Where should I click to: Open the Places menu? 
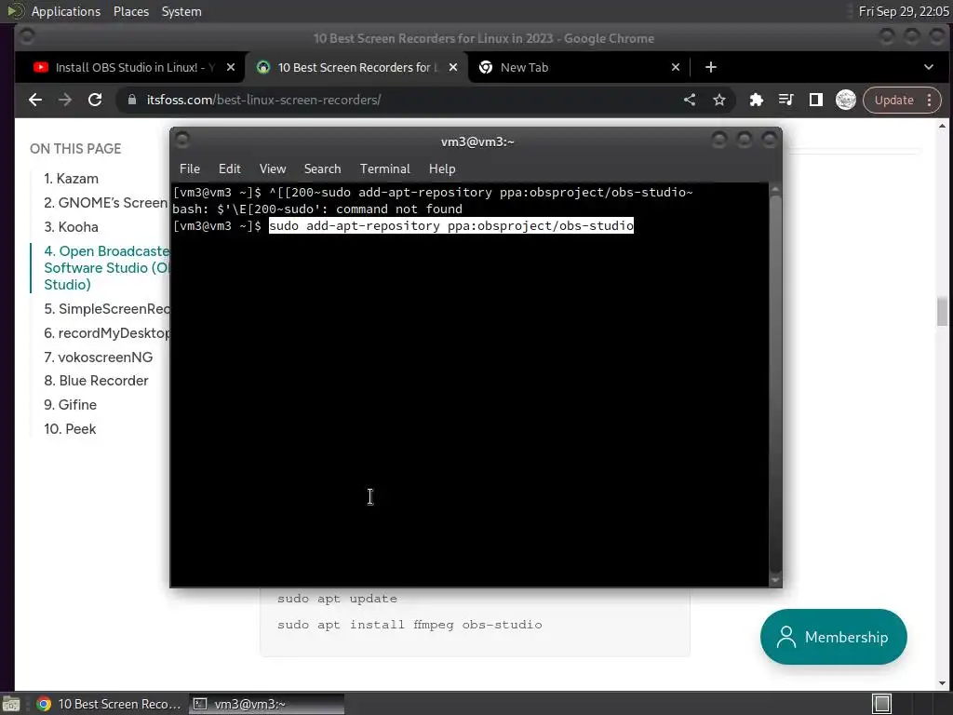[131, 11]
